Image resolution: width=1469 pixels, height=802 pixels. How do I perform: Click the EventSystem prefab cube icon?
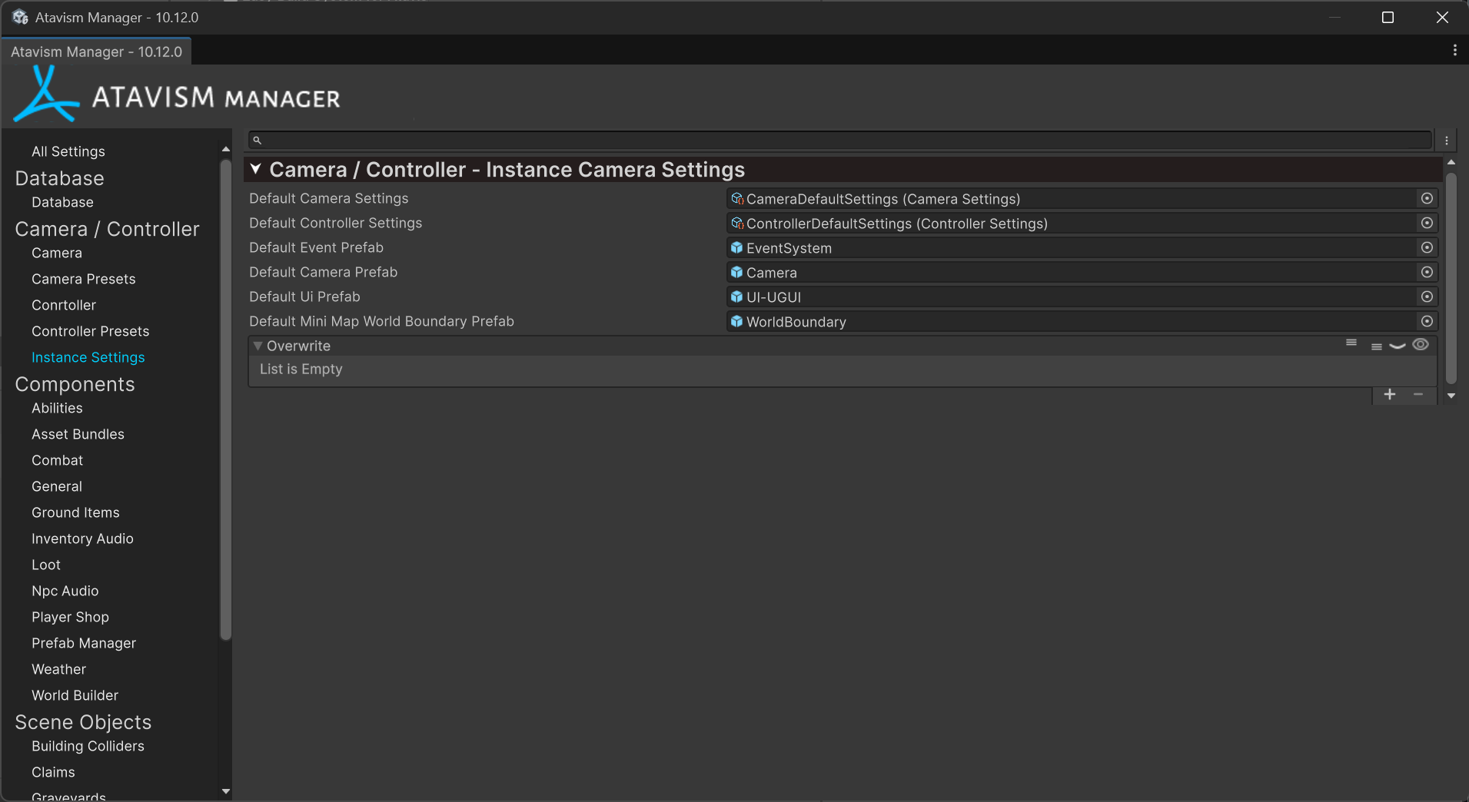[x=737, y=248]
